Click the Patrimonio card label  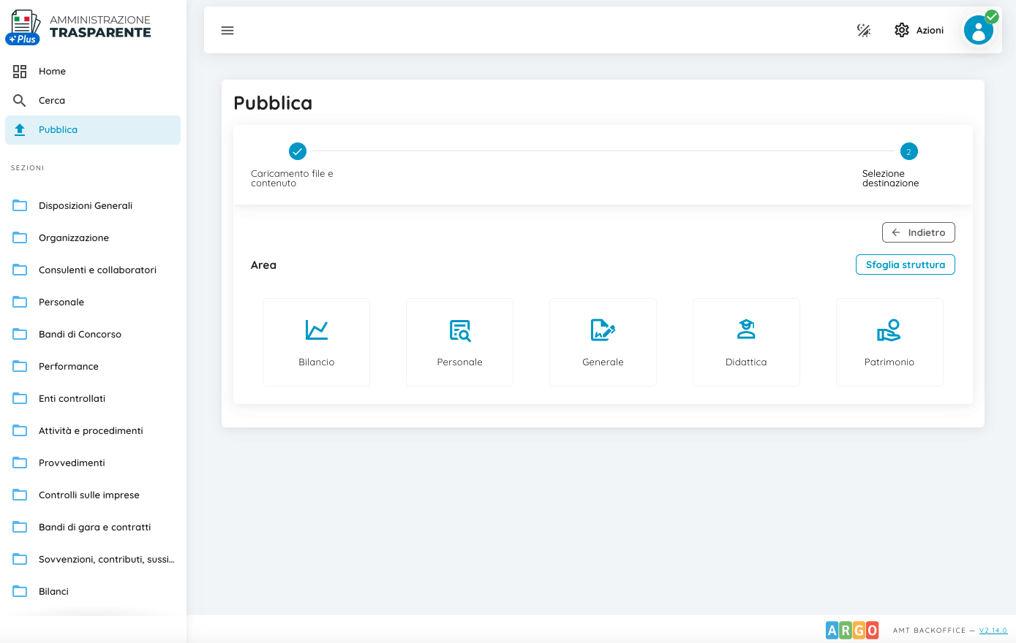889,362
